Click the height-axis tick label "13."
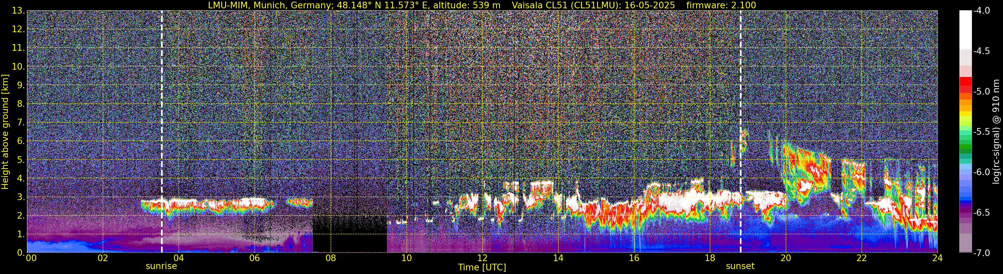The image size is (1003, 274). pyautogui.click(x=18, y=11)
